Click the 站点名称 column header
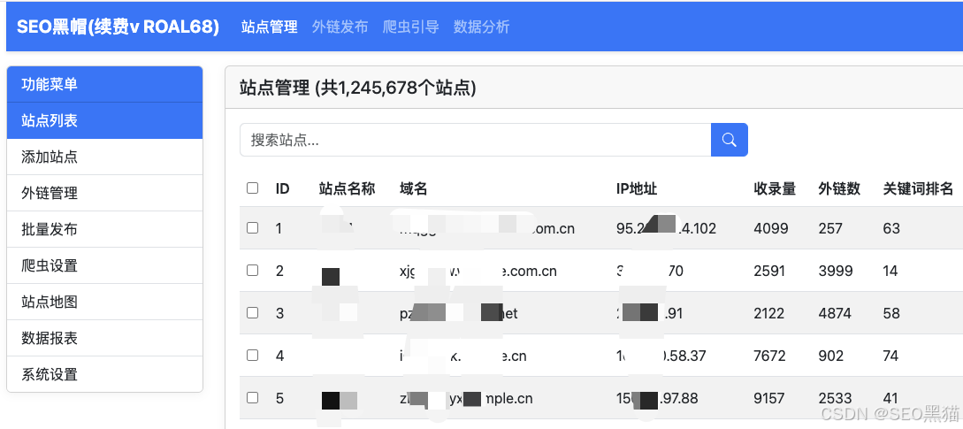963x429 pixels. 347,188
